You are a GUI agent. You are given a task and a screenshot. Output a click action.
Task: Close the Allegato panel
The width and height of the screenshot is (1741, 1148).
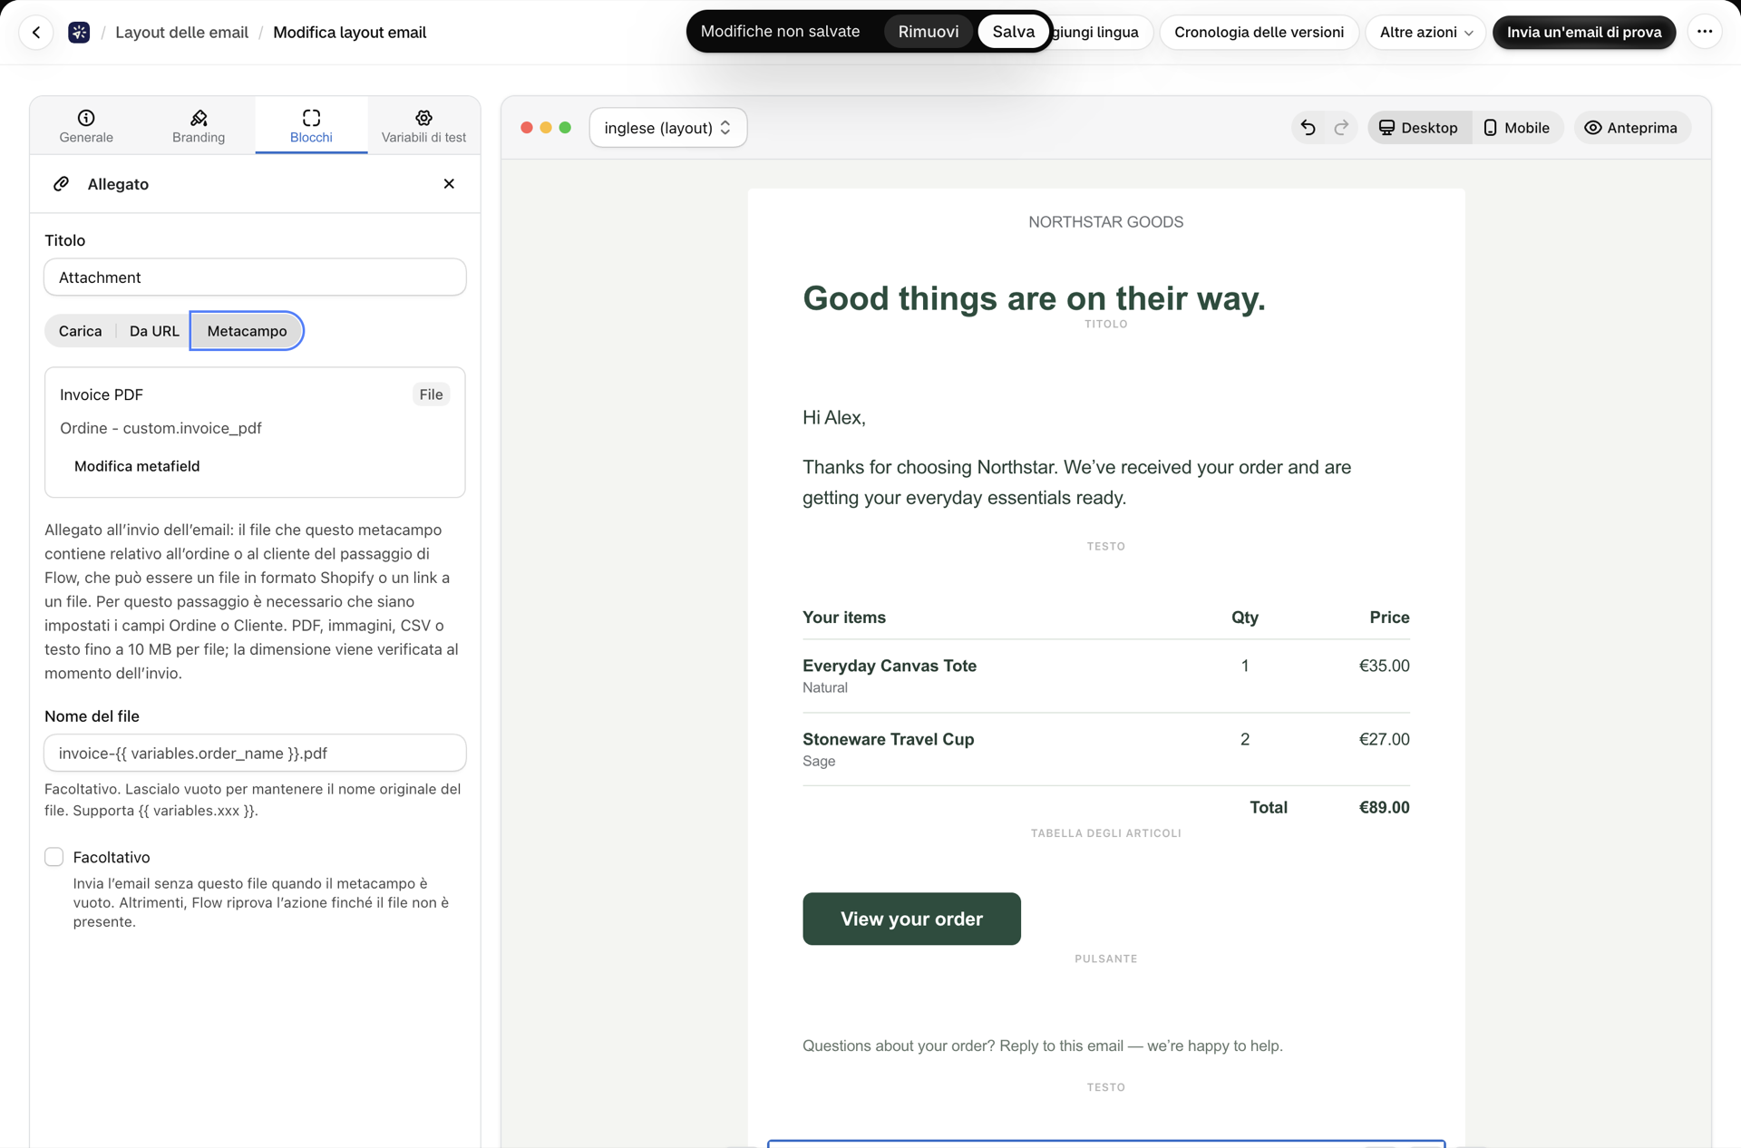[449, 184]
